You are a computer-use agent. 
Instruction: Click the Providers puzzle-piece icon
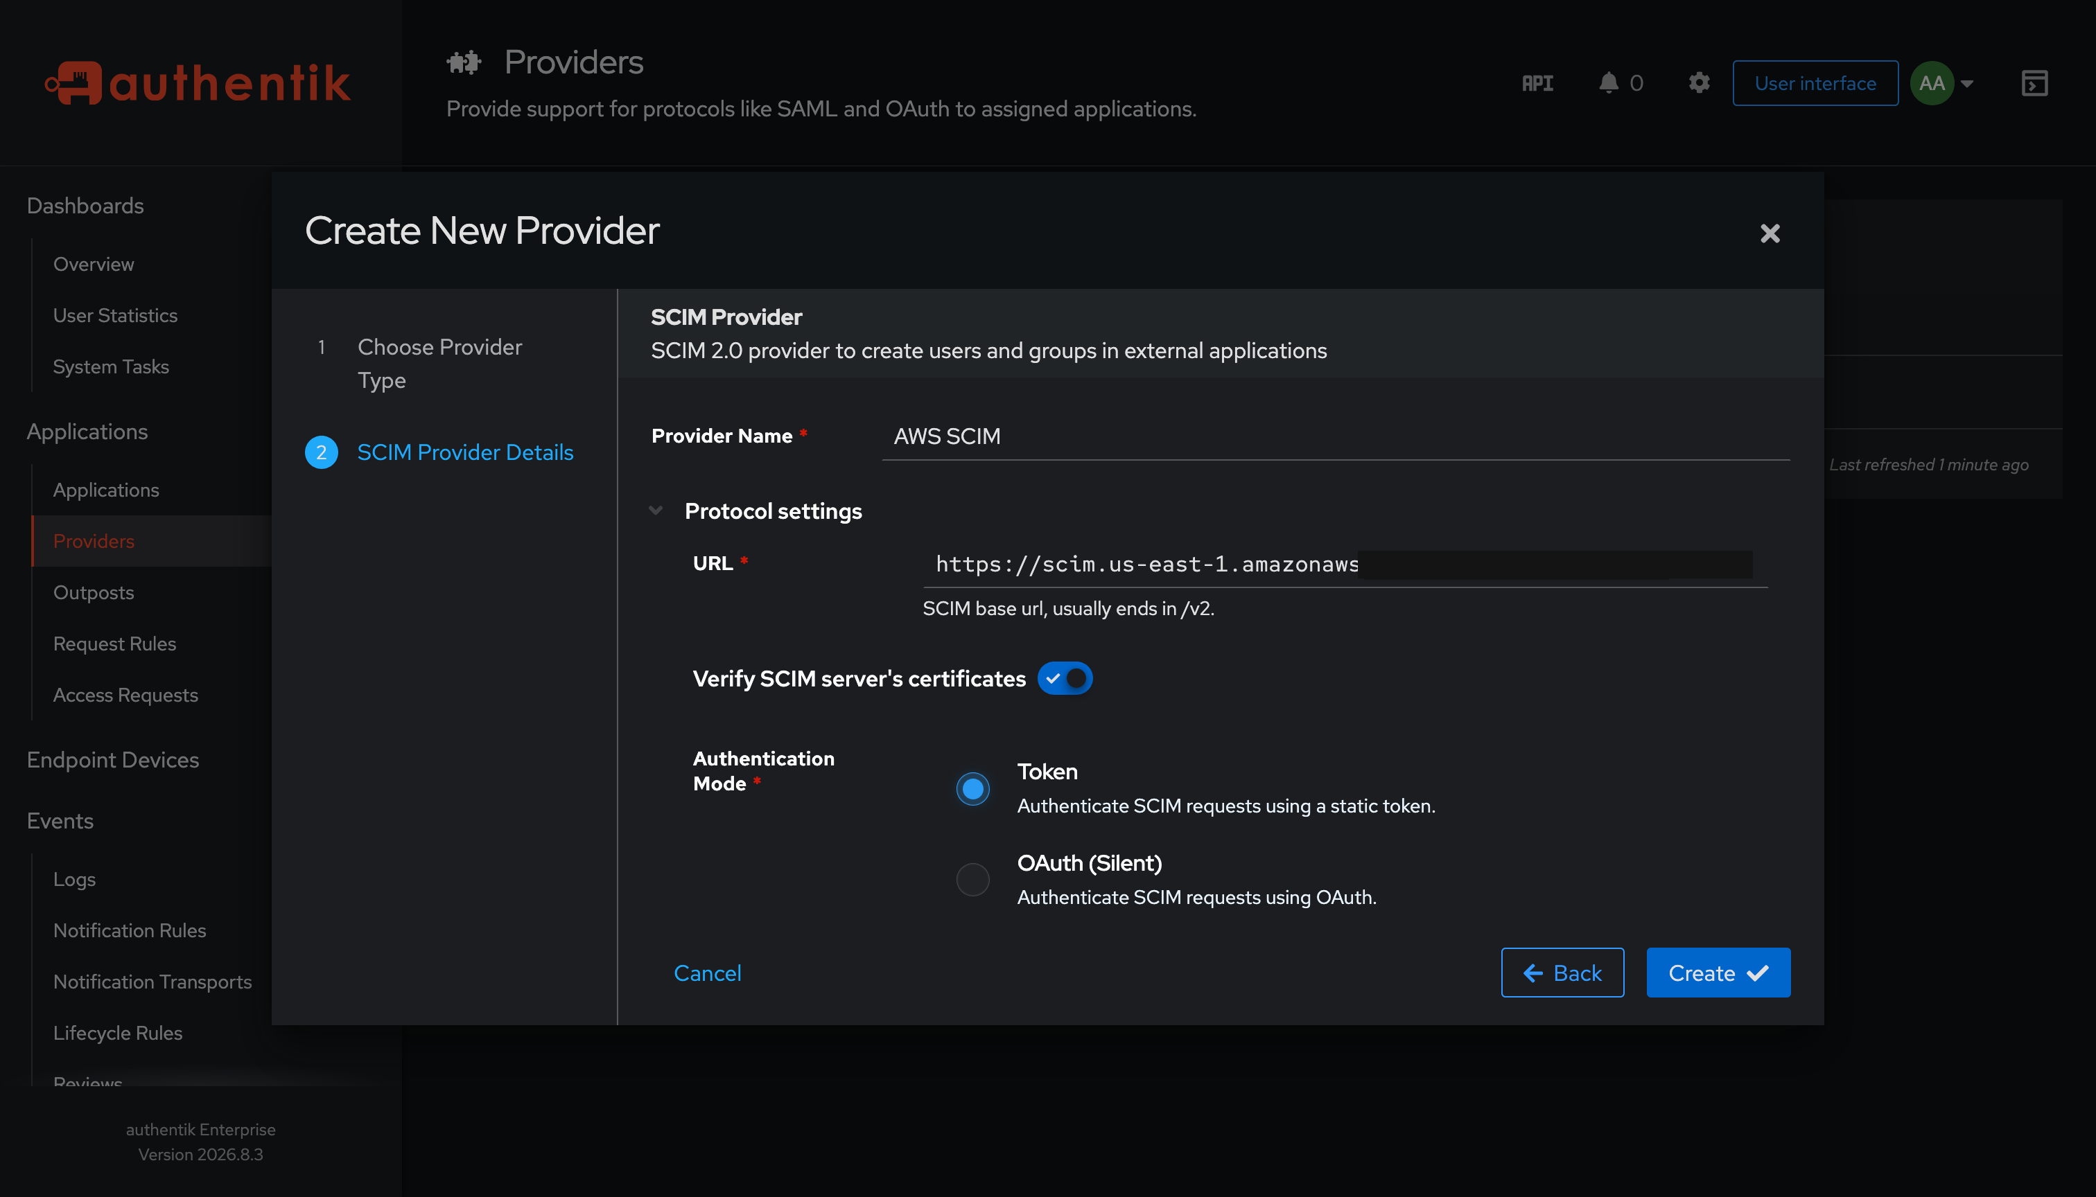464,62
